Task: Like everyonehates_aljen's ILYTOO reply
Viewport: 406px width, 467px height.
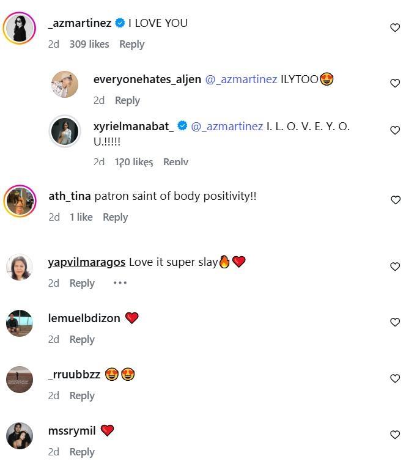Action: pyautogui.click(x=395, y=83)
